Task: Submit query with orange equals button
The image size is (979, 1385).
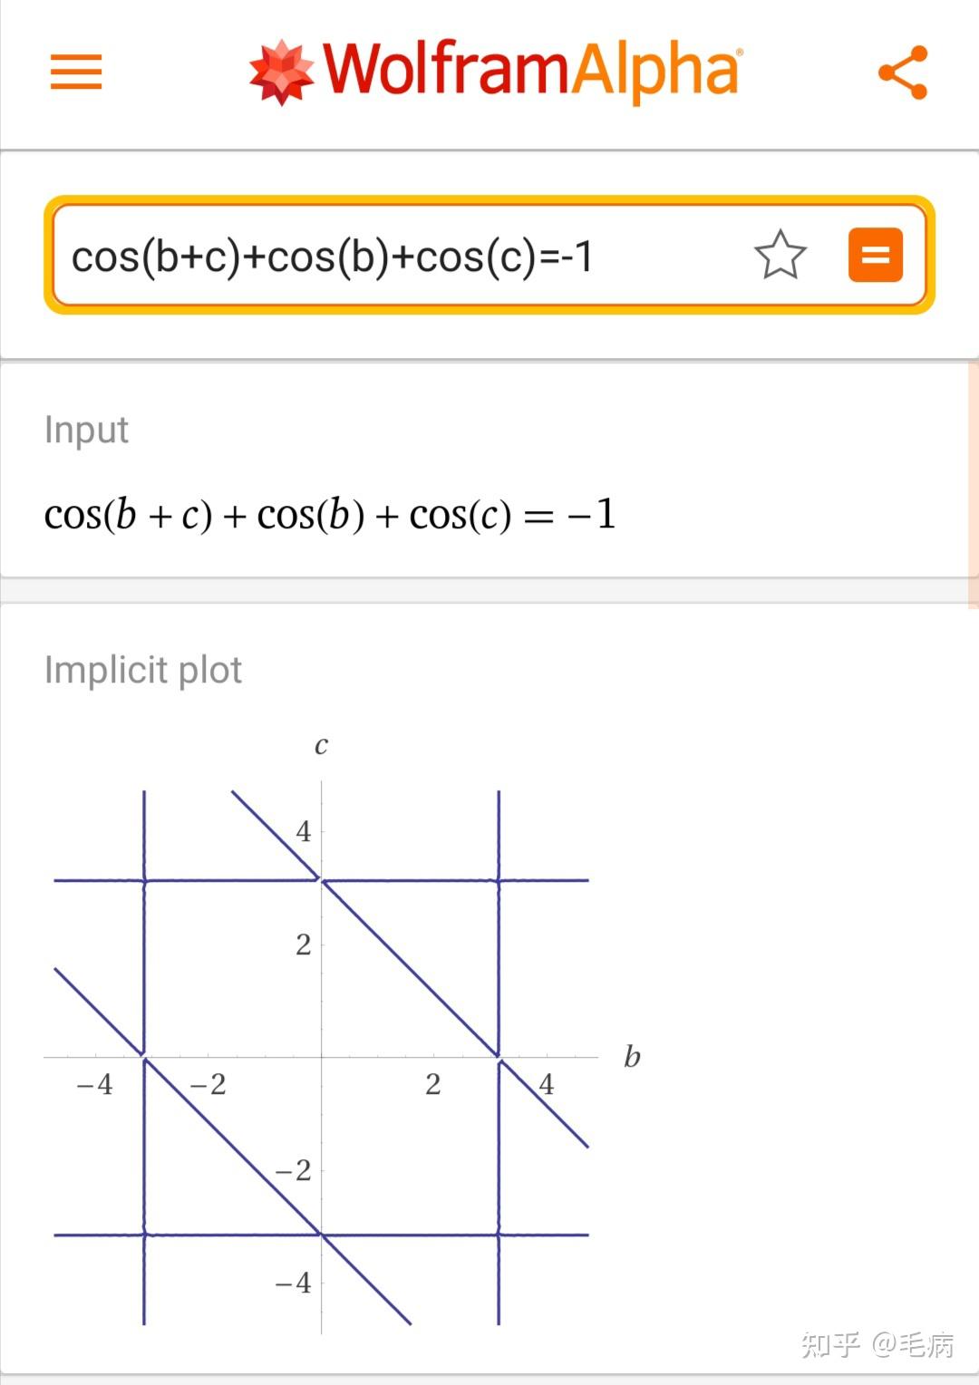Action: pyautogui.click(x=875, y=255)
